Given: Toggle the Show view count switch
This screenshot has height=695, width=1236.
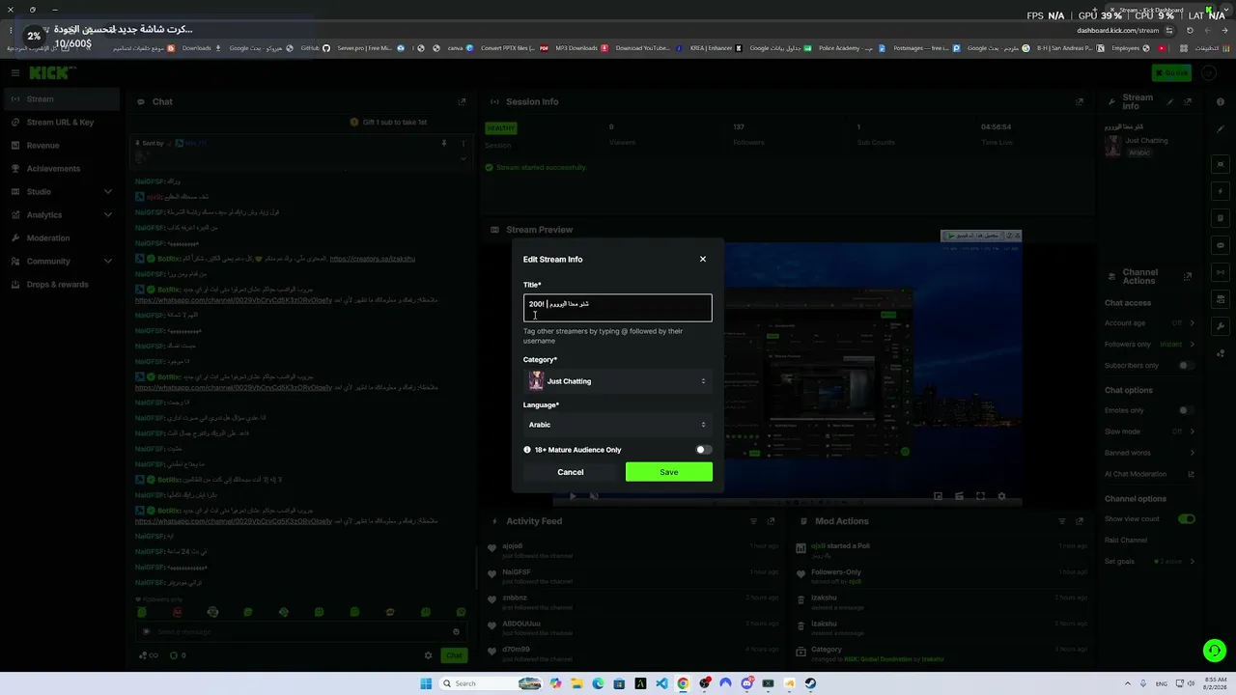Looking at the screenshot, I should (x=1186, y=519).
